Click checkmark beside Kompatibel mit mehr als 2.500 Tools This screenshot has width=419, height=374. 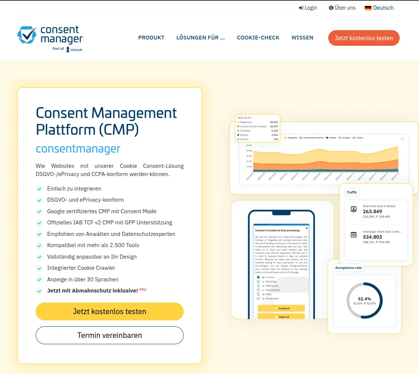coord(39,246)
